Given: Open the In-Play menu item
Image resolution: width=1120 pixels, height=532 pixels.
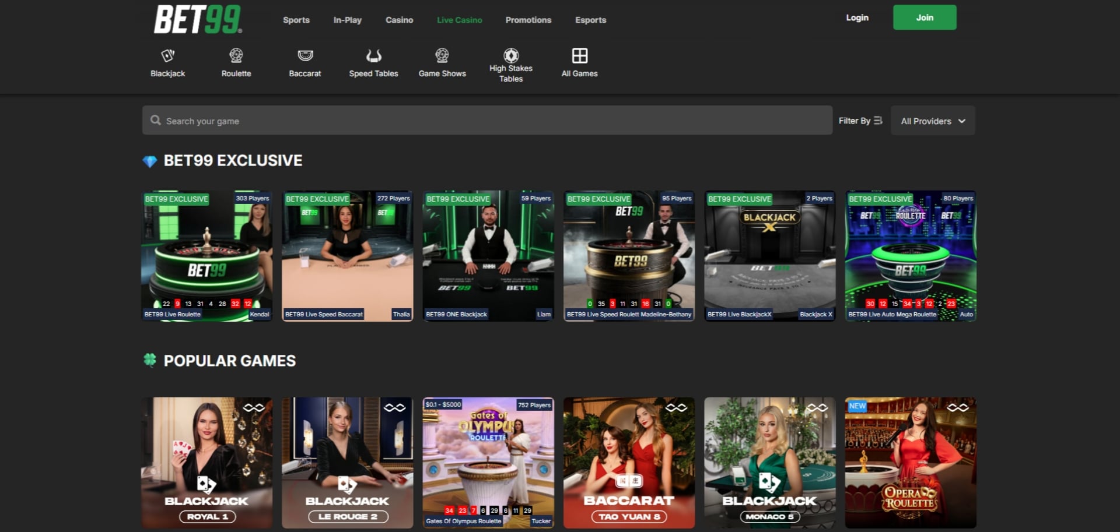Looking at the screenshot, I should pos(348,20).
